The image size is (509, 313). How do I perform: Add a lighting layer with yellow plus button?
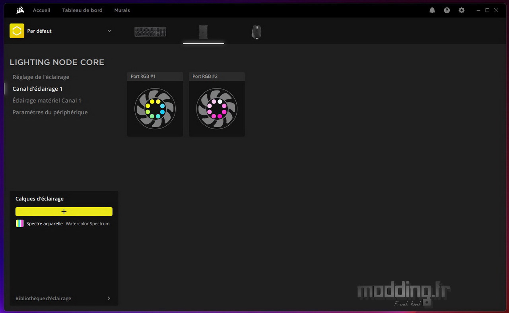(64, 212)
